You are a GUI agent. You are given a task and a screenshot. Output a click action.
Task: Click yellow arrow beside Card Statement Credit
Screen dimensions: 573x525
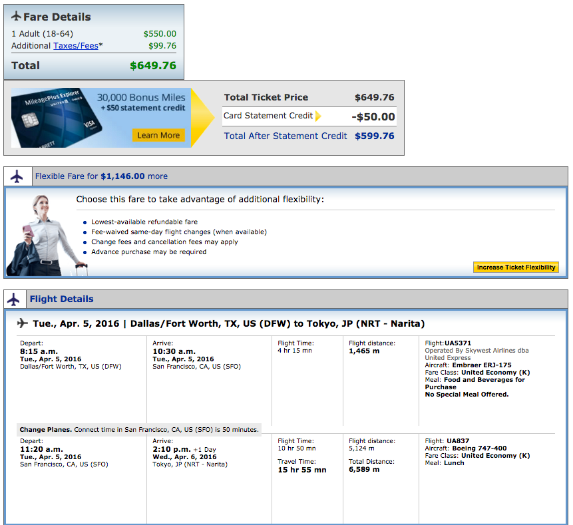(x=318, y=116)
